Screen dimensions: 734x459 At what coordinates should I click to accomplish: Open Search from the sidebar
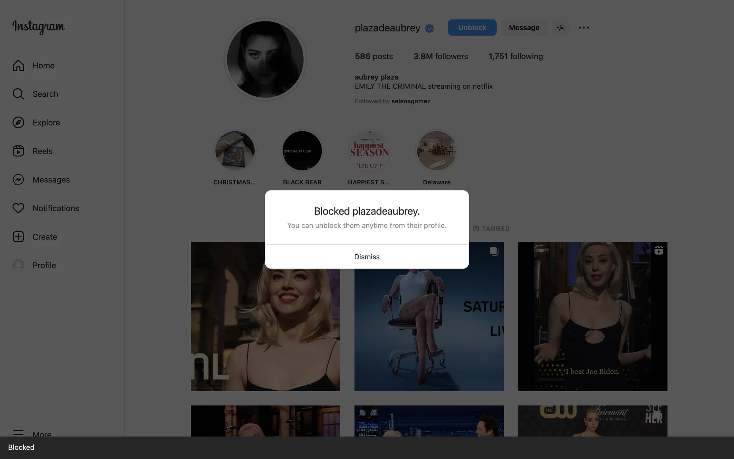pos(18,94)
